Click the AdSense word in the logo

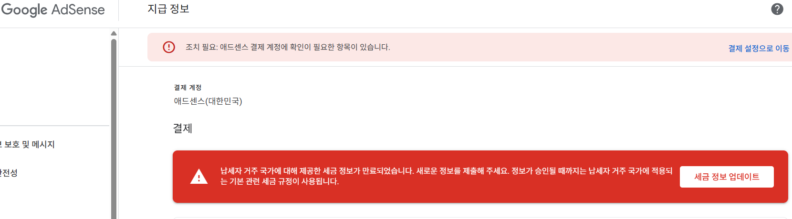pyautogui.click(x=78, y=10)
